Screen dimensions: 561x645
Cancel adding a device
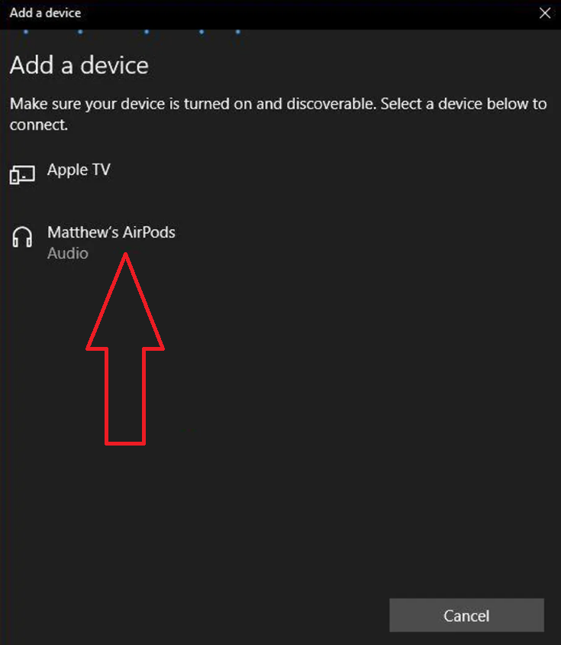click(x=466, y=615)
